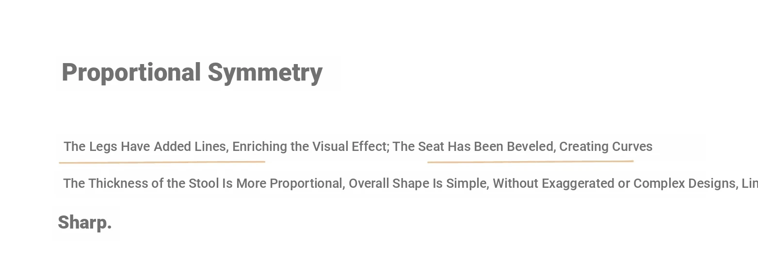This screenshot has width=758, height=280.
Task: Click the word 'Curves' ending the first line
Action: pos(632,147)
